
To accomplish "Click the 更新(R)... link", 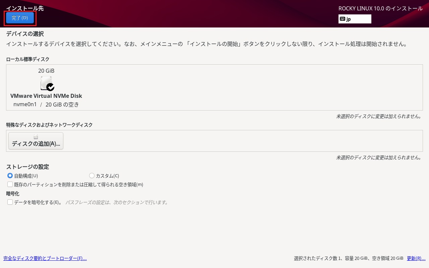I will [416, 258].
